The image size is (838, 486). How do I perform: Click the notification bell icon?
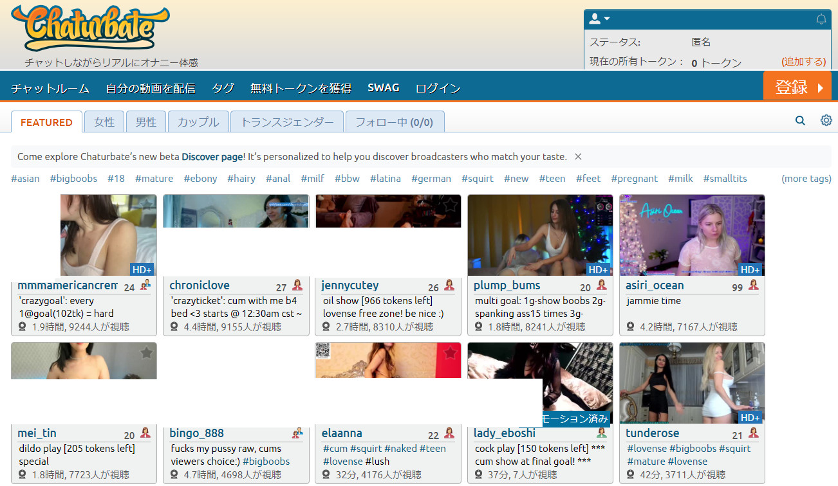[x=821, y=19]
